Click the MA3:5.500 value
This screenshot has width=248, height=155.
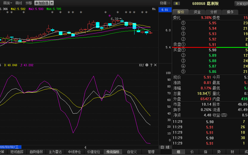click(x=36, y=9)
